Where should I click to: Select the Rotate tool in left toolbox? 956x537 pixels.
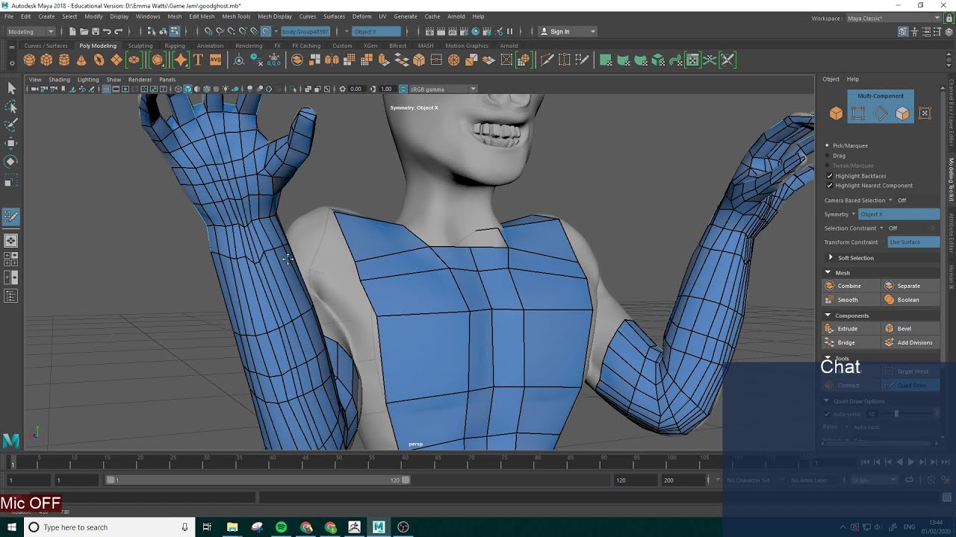[x=11, y=162]
